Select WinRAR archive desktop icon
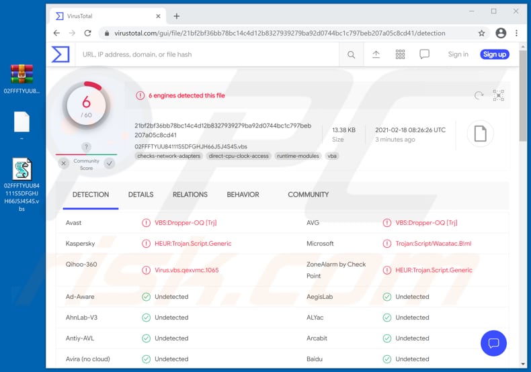 22,79
